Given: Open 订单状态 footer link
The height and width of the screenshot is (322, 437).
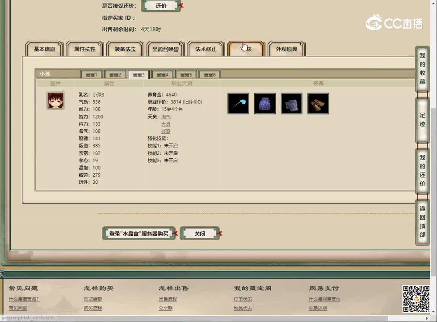Looking at the screenshot, I should point(243,299).
